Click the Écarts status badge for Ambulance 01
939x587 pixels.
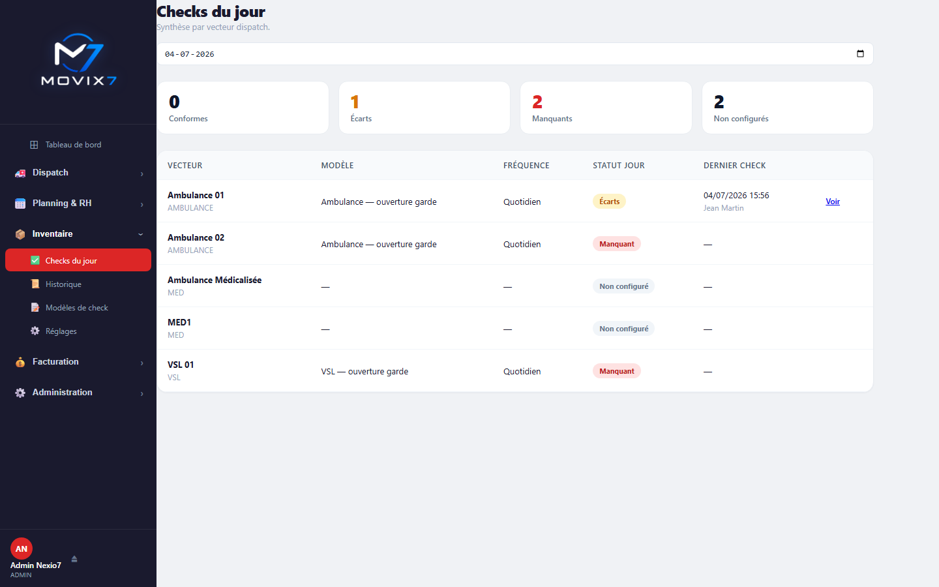point(609,202)
